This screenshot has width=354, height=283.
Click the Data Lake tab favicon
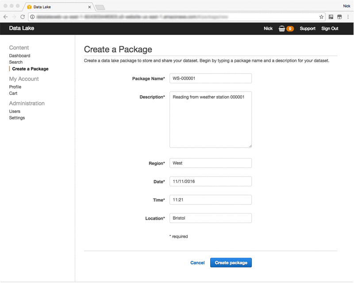[29, 7]
